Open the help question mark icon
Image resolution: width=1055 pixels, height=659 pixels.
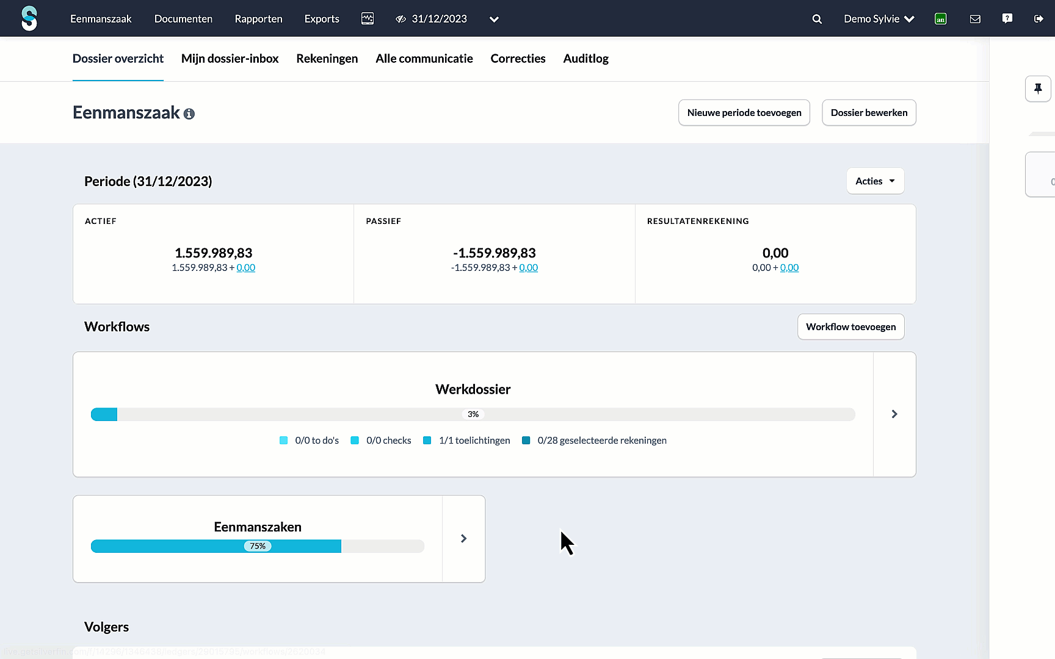[1007, 18]
